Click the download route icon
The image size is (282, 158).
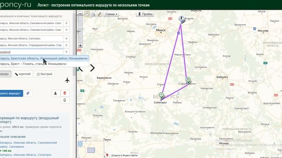click(56, 93)
